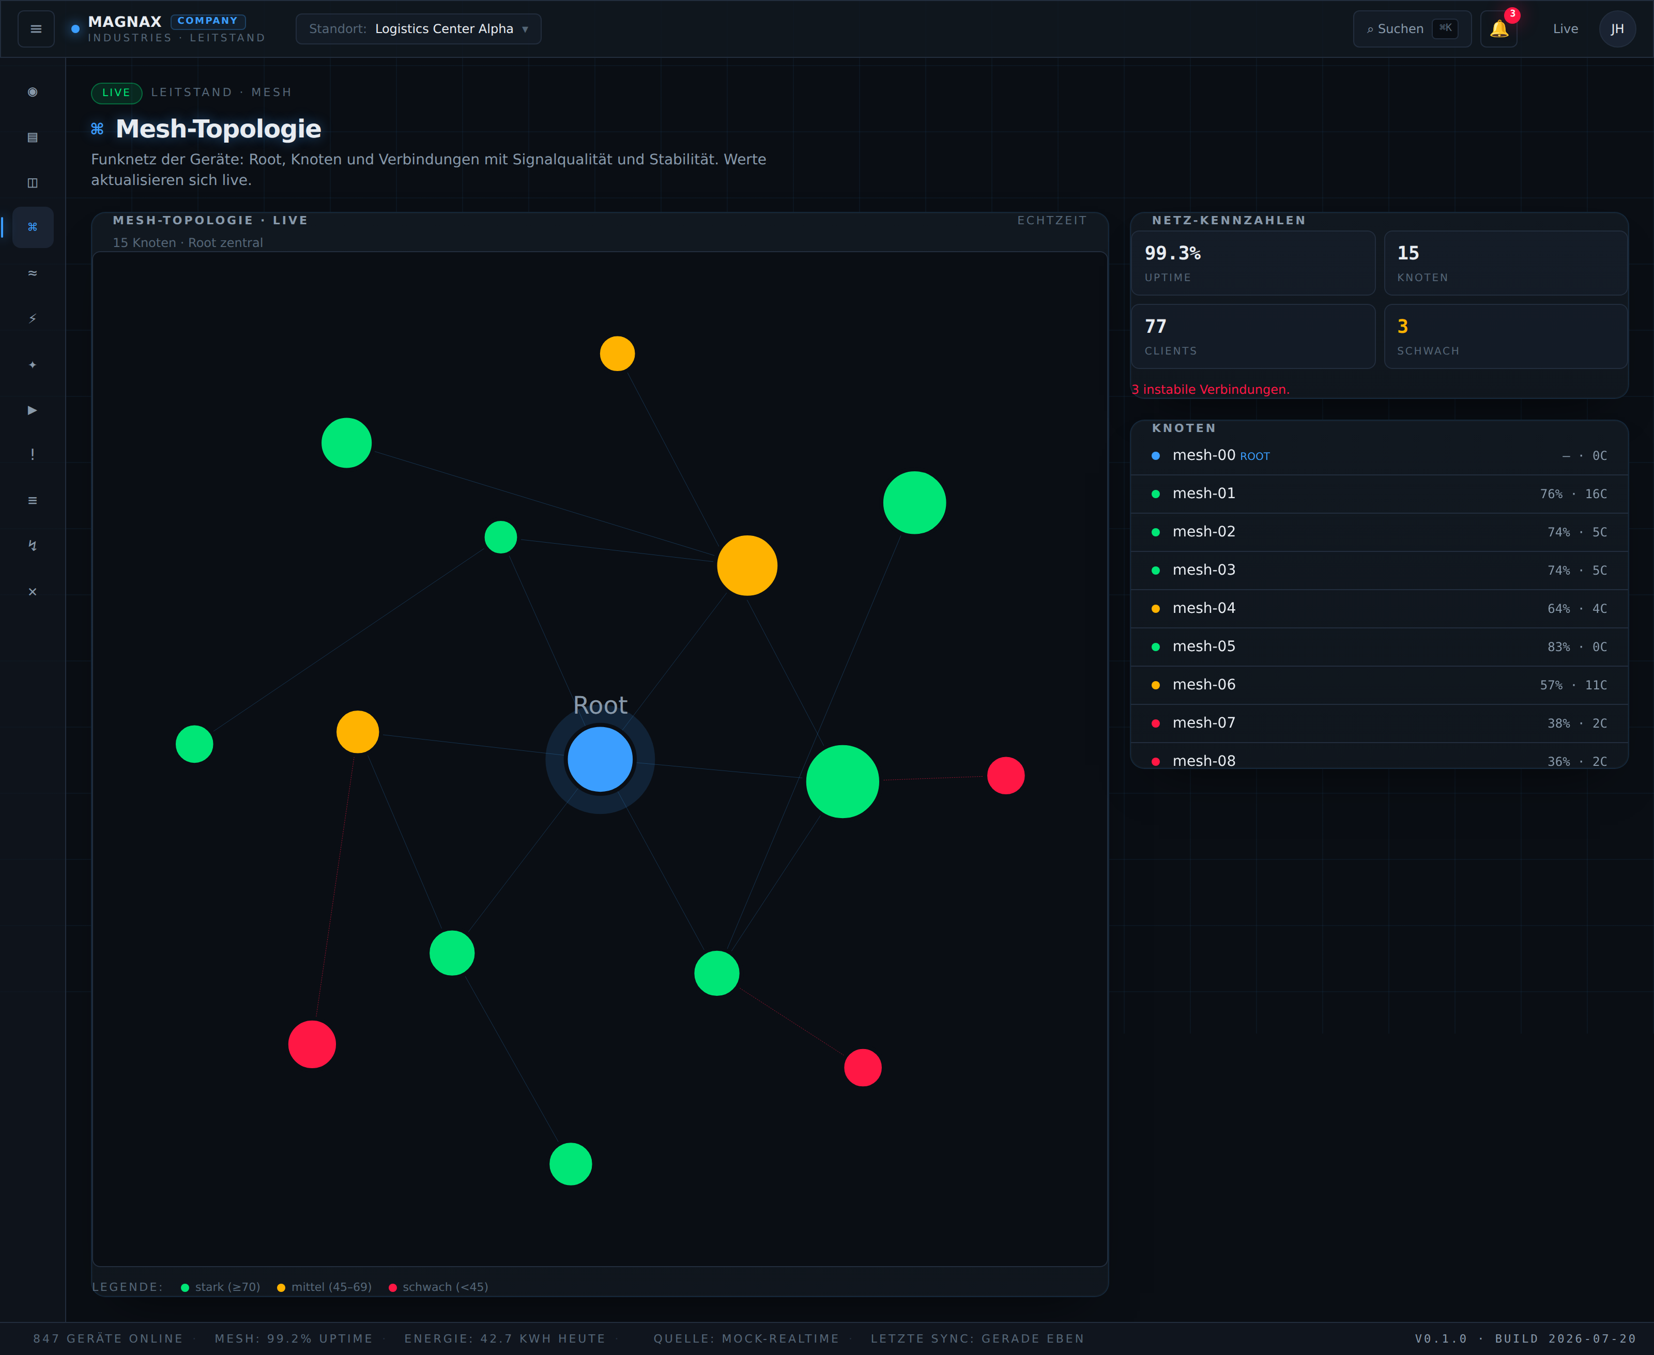Open the mesh-04 list row
The height and width of the screenshot is (1355, 1654).
point(1379,609)
